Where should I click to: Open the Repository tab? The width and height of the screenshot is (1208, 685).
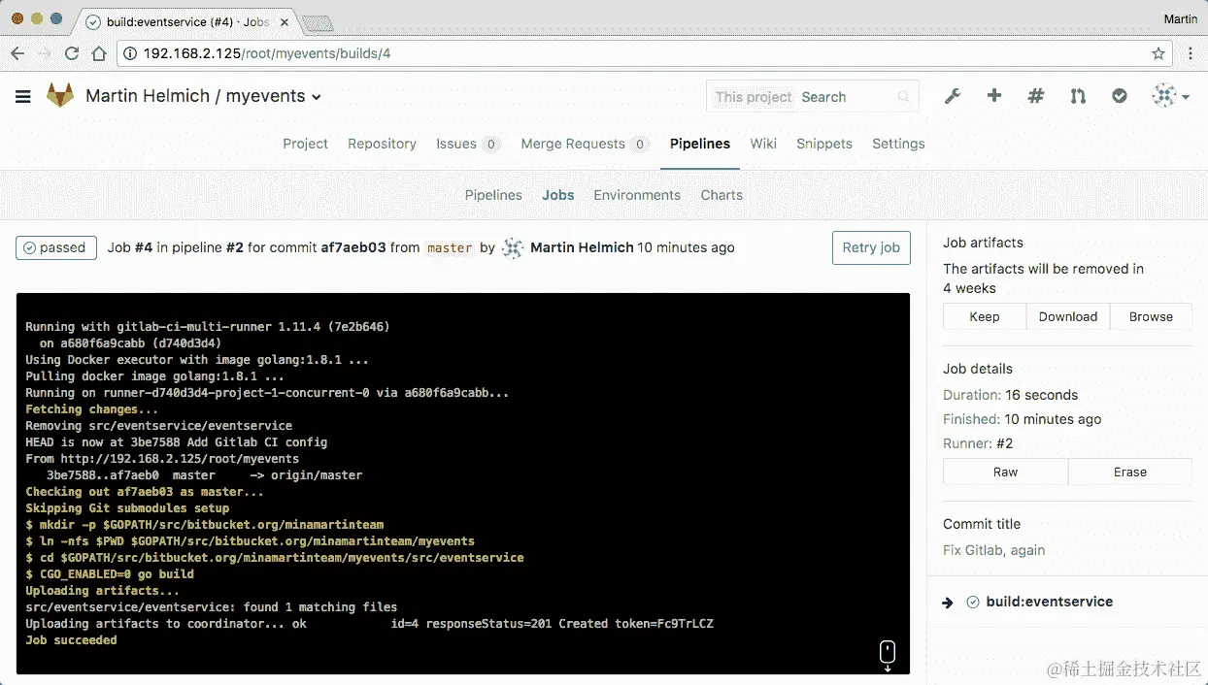[382, 144]
